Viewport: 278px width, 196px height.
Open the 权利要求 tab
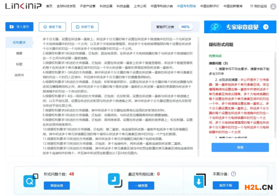pos(19,43)
